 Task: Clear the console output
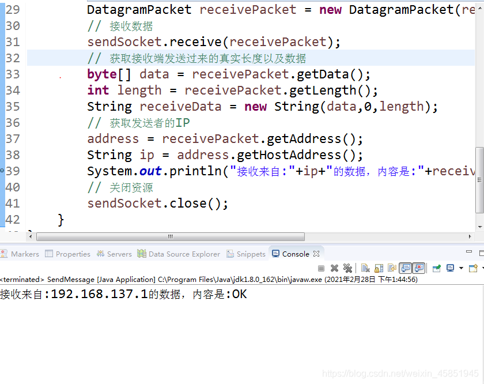tap(365, 268)
